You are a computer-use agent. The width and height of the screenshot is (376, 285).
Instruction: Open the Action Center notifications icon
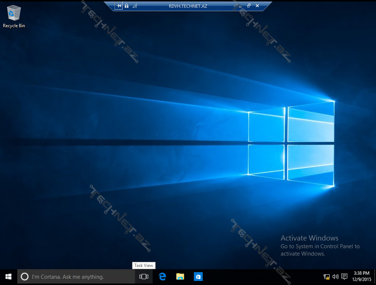(x=344, y=277)
